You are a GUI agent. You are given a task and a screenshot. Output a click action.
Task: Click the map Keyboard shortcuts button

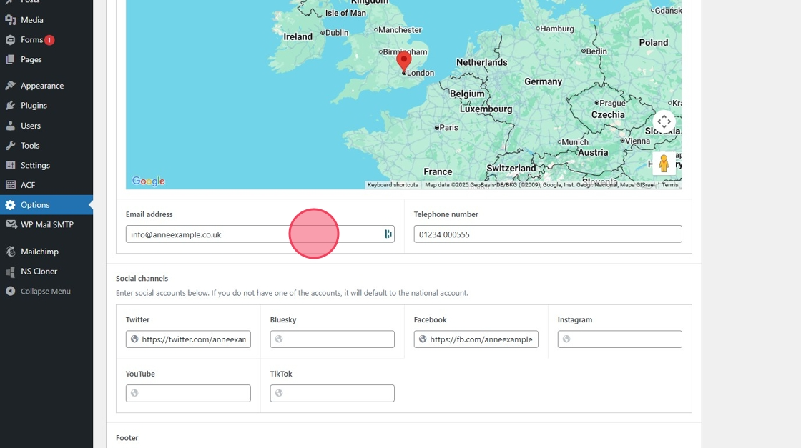coord(393,185)
